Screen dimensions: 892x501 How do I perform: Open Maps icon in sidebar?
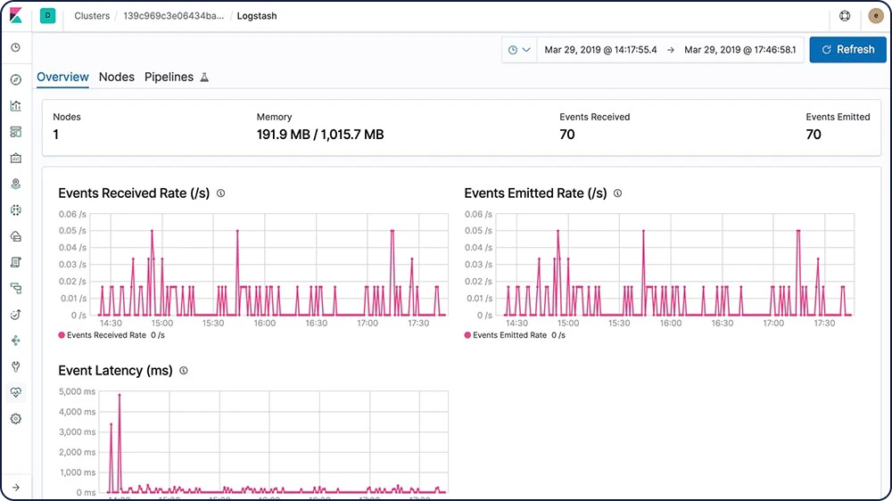click(x=16, y=184)
